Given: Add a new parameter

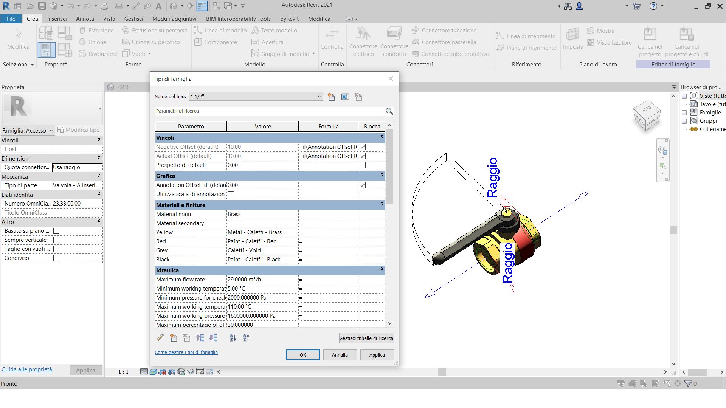Looking at the screenshot, I should 174,338.
